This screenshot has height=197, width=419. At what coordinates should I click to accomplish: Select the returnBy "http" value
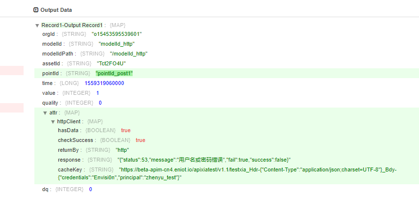[122, 150]
